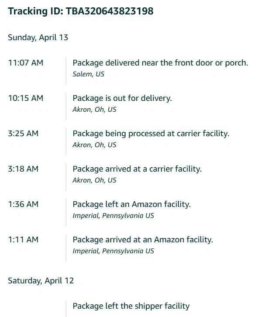This screenshot has height=317, width=275.
Task: Select the Saturday, April 12 date header
Action: tap(41, 281)
